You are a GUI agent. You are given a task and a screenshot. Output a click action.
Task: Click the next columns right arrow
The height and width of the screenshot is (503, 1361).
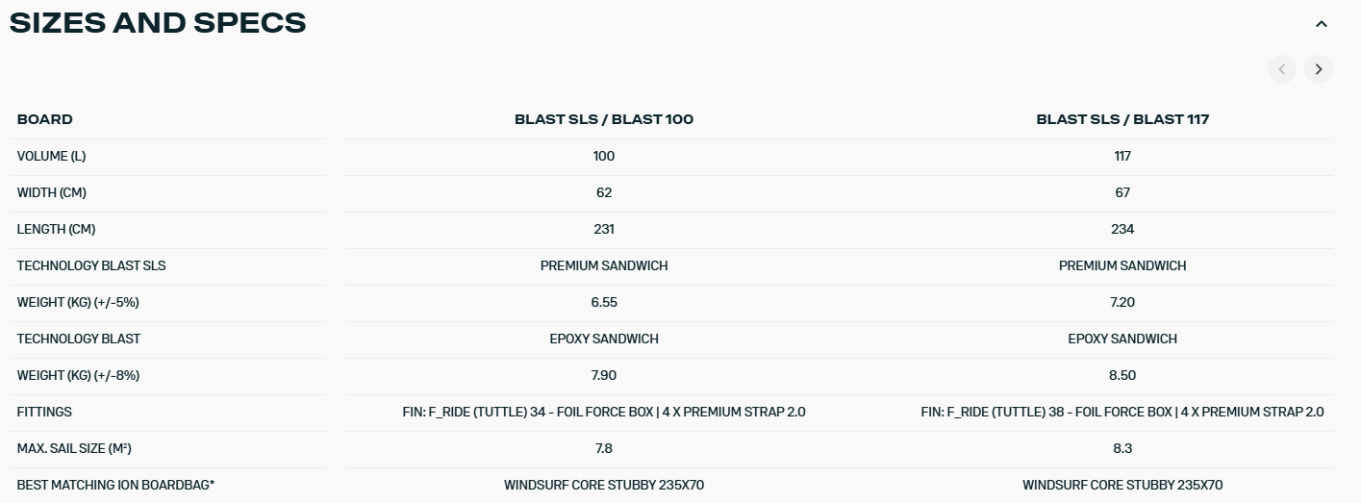coord(1319,69)
